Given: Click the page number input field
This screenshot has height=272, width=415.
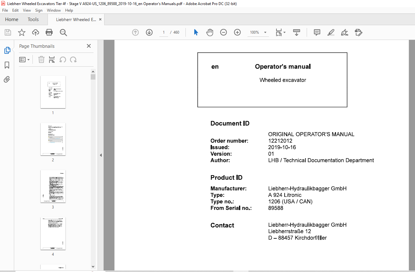Looking at the screenshot, I should click(164, 32).
